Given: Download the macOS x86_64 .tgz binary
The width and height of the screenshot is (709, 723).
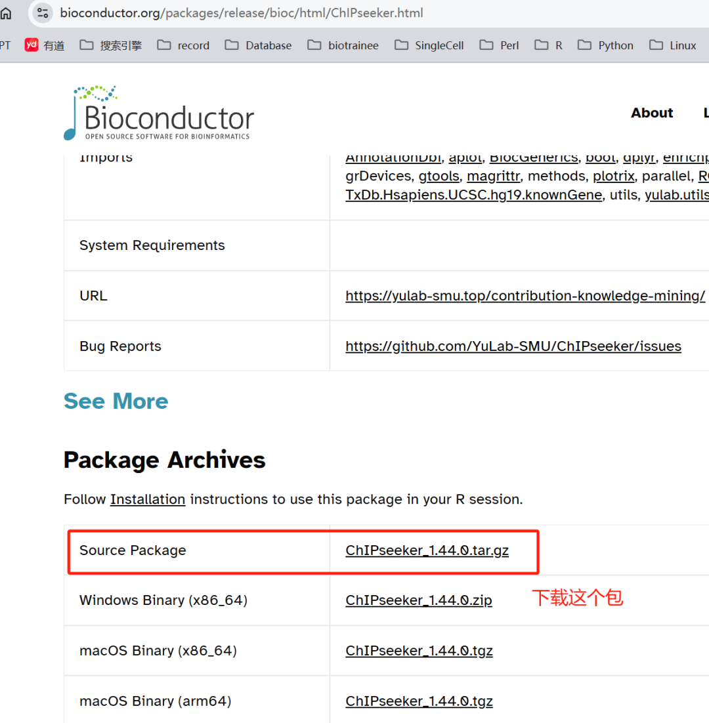Looking at the screenshot, I should (x=419, y=651).
